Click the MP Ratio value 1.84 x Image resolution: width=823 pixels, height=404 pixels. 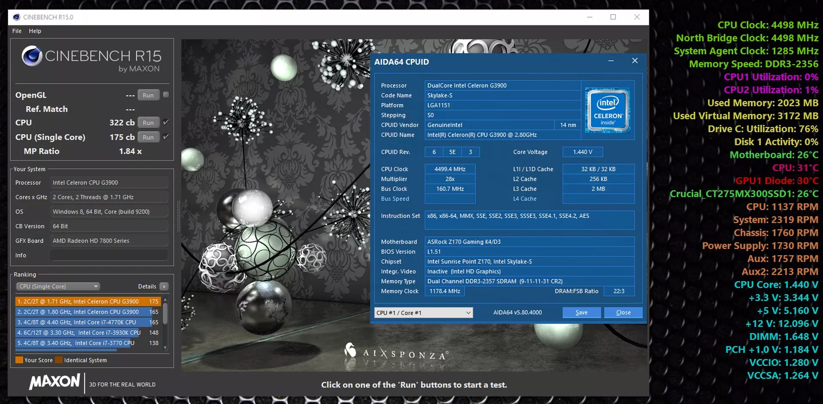[x=130, y=151]
